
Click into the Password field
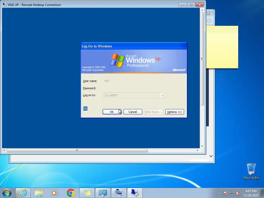[x=134, y=88]
